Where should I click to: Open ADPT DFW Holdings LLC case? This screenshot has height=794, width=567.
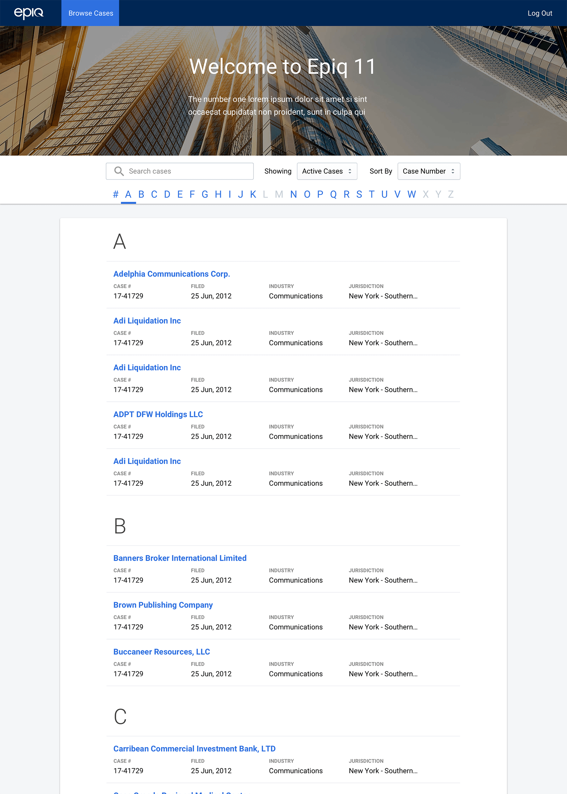(158, 414)
